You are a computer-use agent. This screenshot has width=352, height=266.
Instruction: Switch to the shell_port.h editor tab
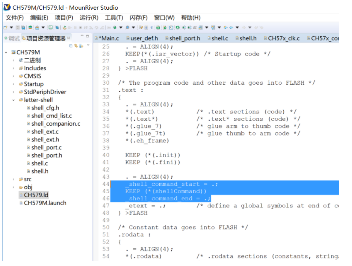(x=184, y=38)
